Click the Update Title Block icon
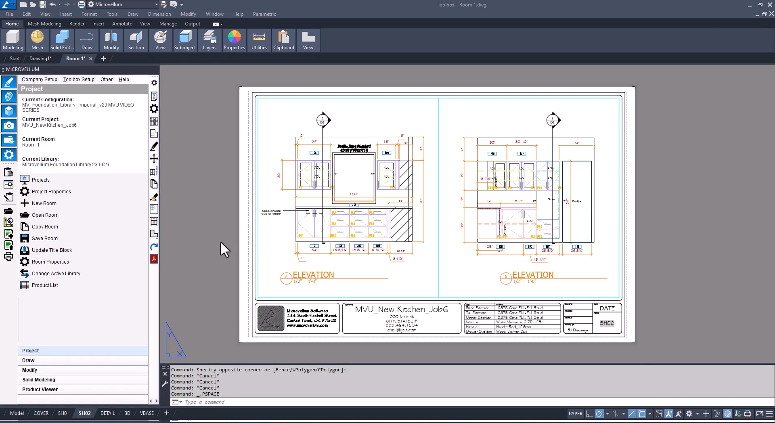The height and width of the screenshot is (423, 775). coord(25,250)
